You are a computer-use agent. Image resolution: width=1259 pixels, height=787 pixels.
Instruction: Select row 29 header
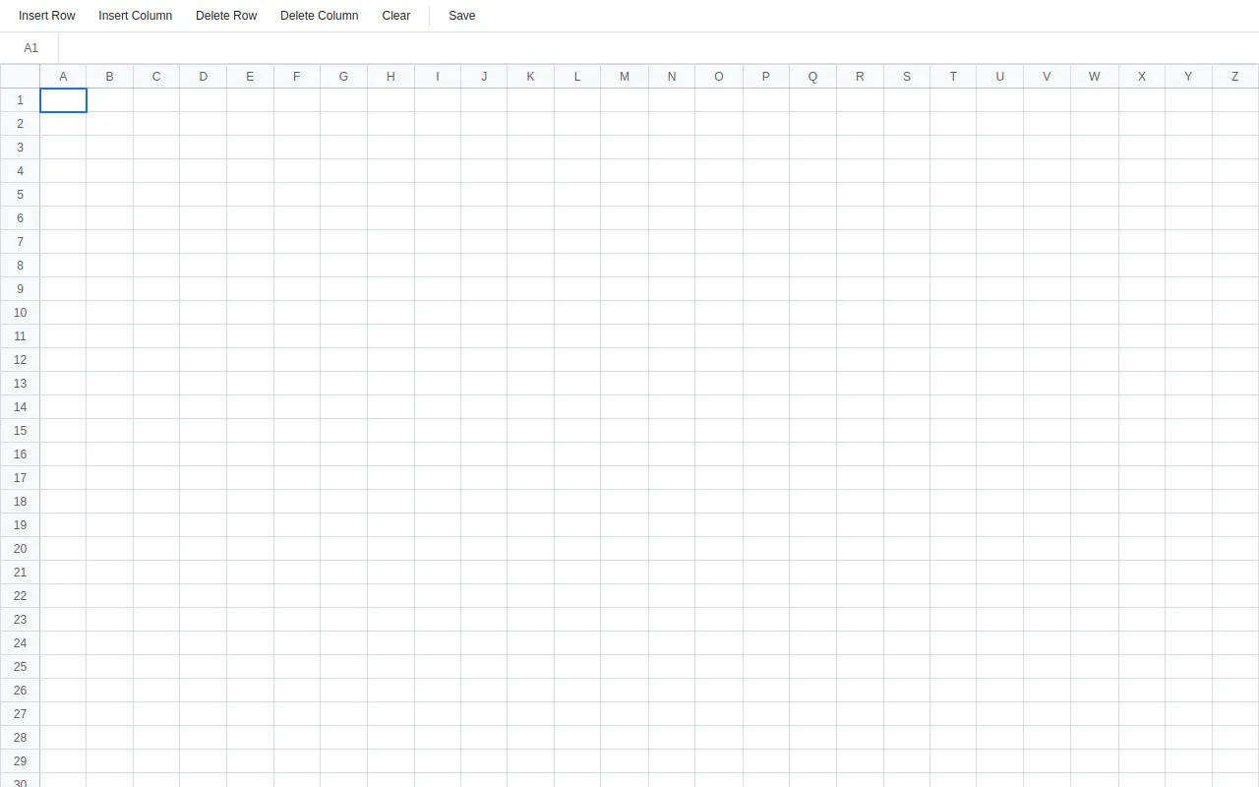point(20,761)
